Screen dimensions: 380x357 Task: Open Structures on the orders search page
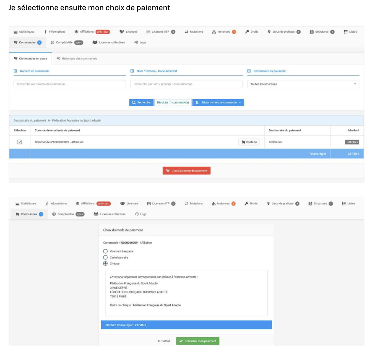[x=322, y=32]
